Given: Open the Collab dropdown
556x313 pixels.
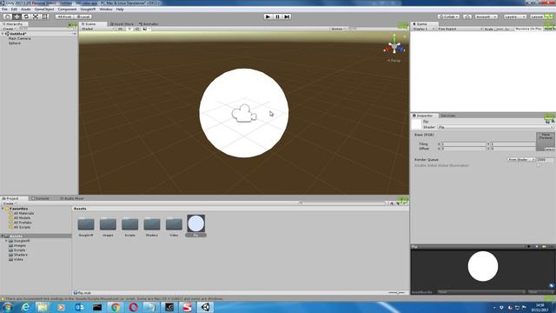Looking at the screenshot, I should (x=448, y=17).
